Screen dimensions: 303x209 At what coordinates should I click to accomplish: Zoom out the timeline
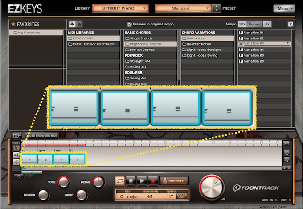(287, 159)
